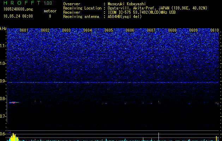Viewport: 222px width, 141px height.
Task: Click the 'Receiving antenna' label
Action: coord(81,17)
